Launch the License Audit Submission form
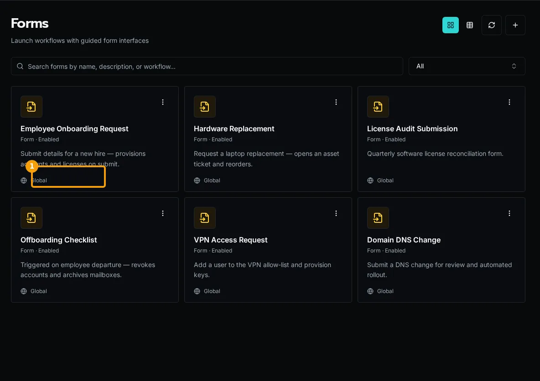Viewport: 540px width, 381px height. click(x=412, y=129)
